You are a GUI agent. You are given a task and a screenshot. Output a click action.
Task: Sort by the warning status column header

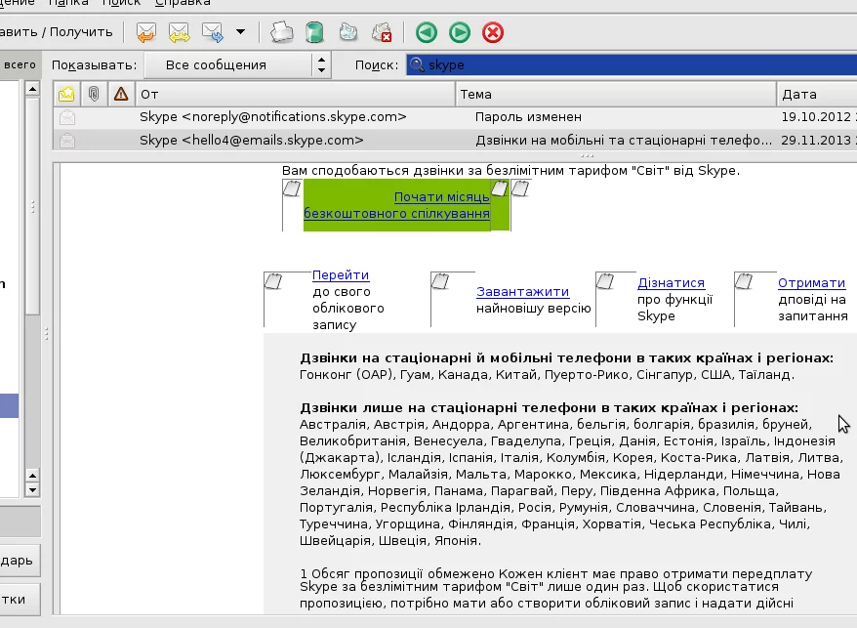[x=121, y=94]
